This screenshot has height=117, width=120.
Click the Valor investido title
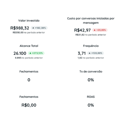click(x=29, y=20)
